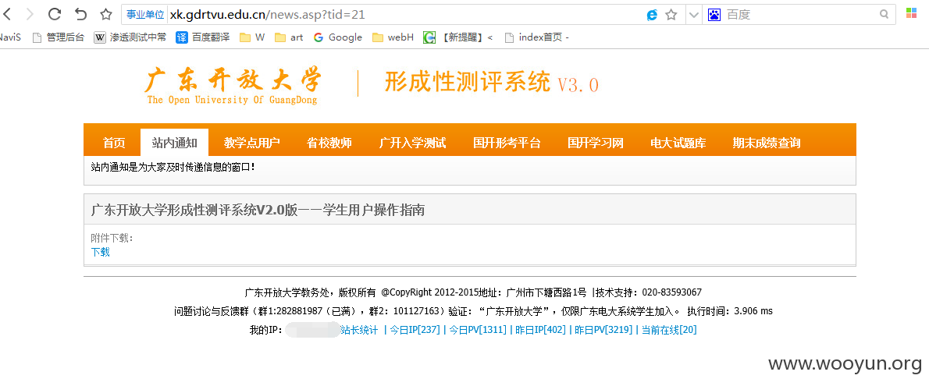Open the 【新提醒】 bookmark

point(458,37)
